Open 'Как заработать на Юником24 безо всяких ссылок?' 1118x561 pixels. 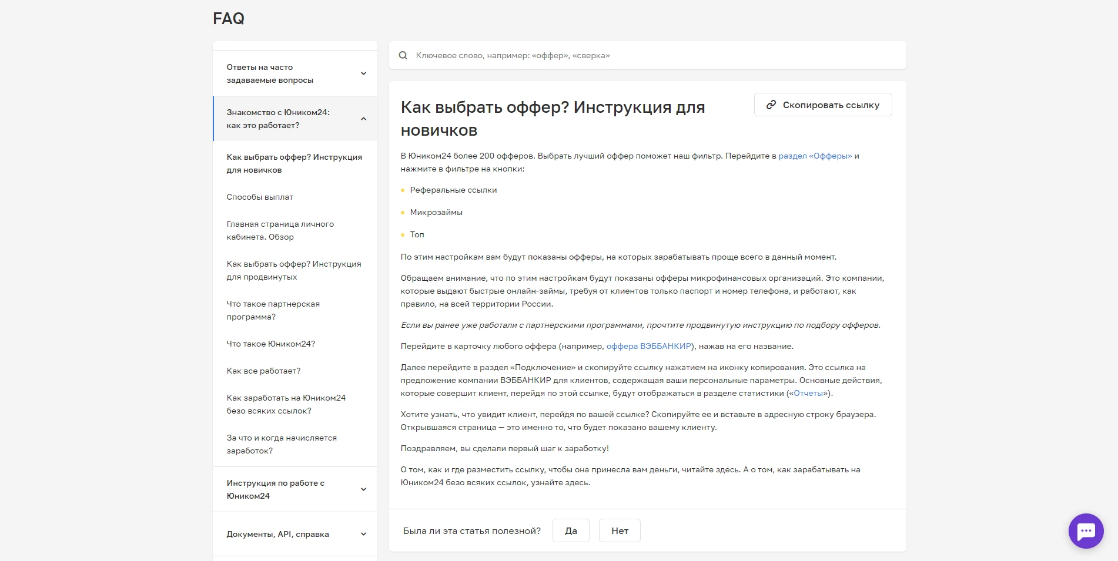(286, 404)
